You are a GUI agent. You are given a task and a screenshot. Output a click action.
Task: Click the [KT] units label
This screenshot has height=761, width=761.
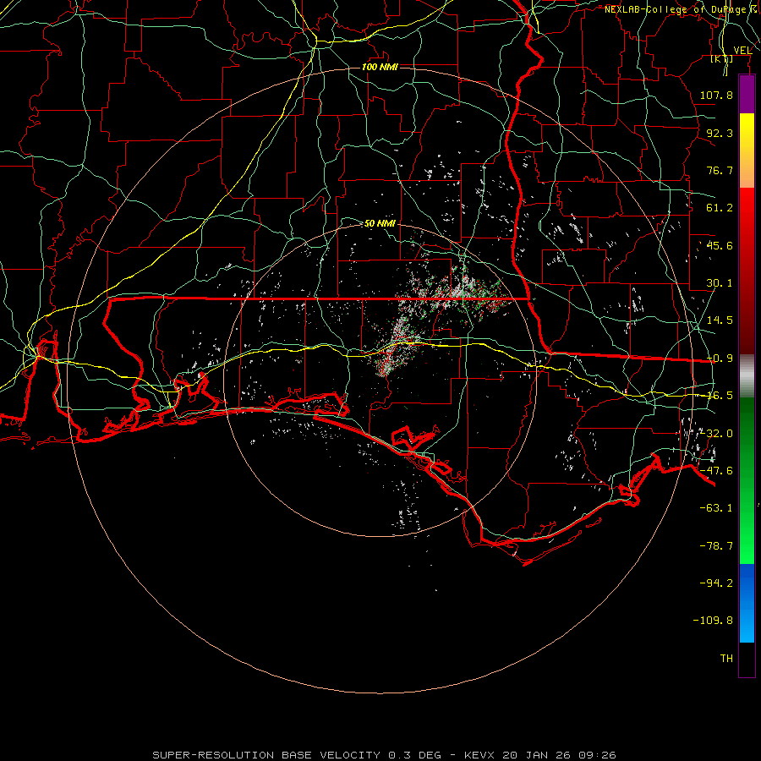722,58
